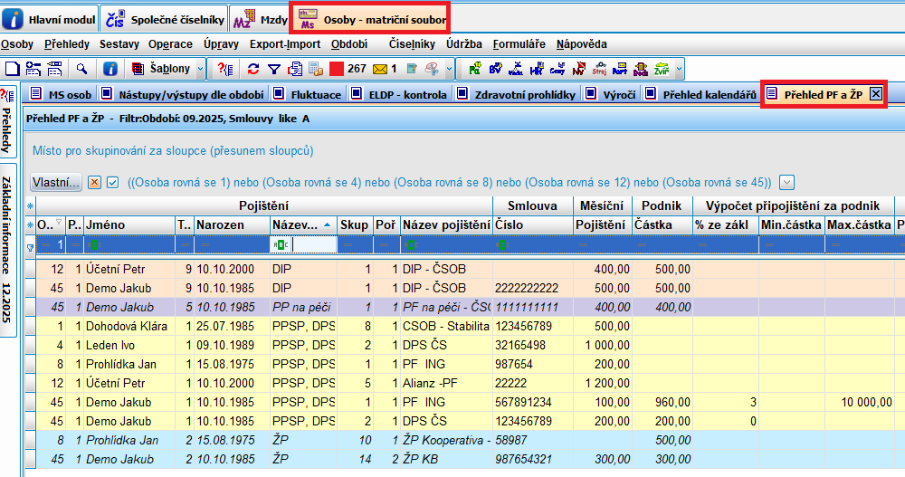Click the red refresh arrows icon
The width and height of the screenshot is (905, 477).
[x=253, y=68]
